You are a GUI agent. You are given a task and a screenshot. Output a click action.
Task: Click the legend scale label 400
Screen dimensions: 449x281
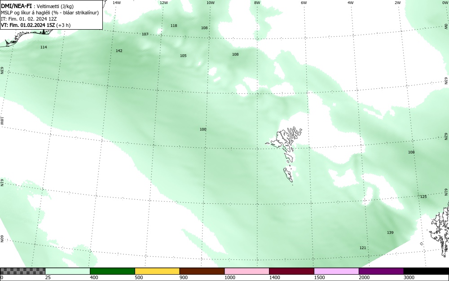click(x=94, y=277)
